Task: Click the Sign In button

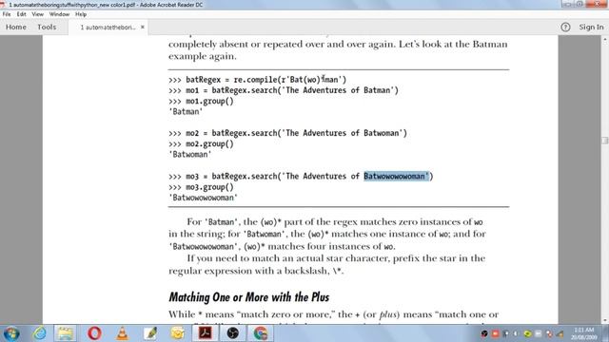Action: coord(591,28)
